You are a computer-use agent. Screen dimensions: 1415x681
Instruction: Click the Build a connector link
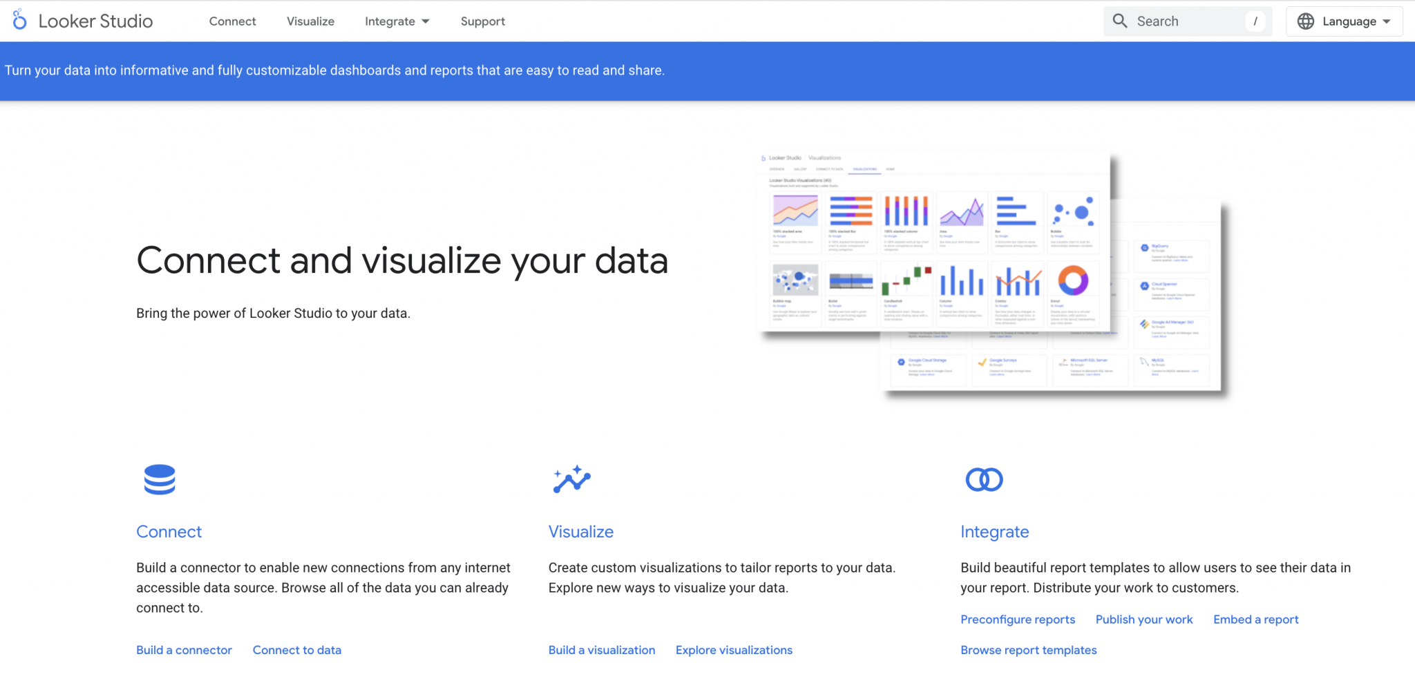[x=184, y=650]
